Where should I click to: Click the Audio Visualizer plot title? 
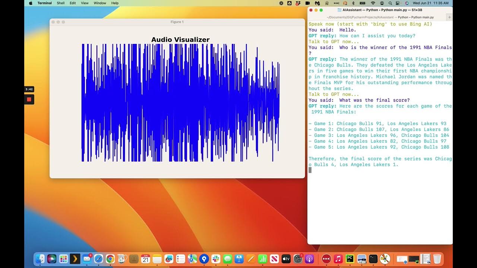click(180, 40)
